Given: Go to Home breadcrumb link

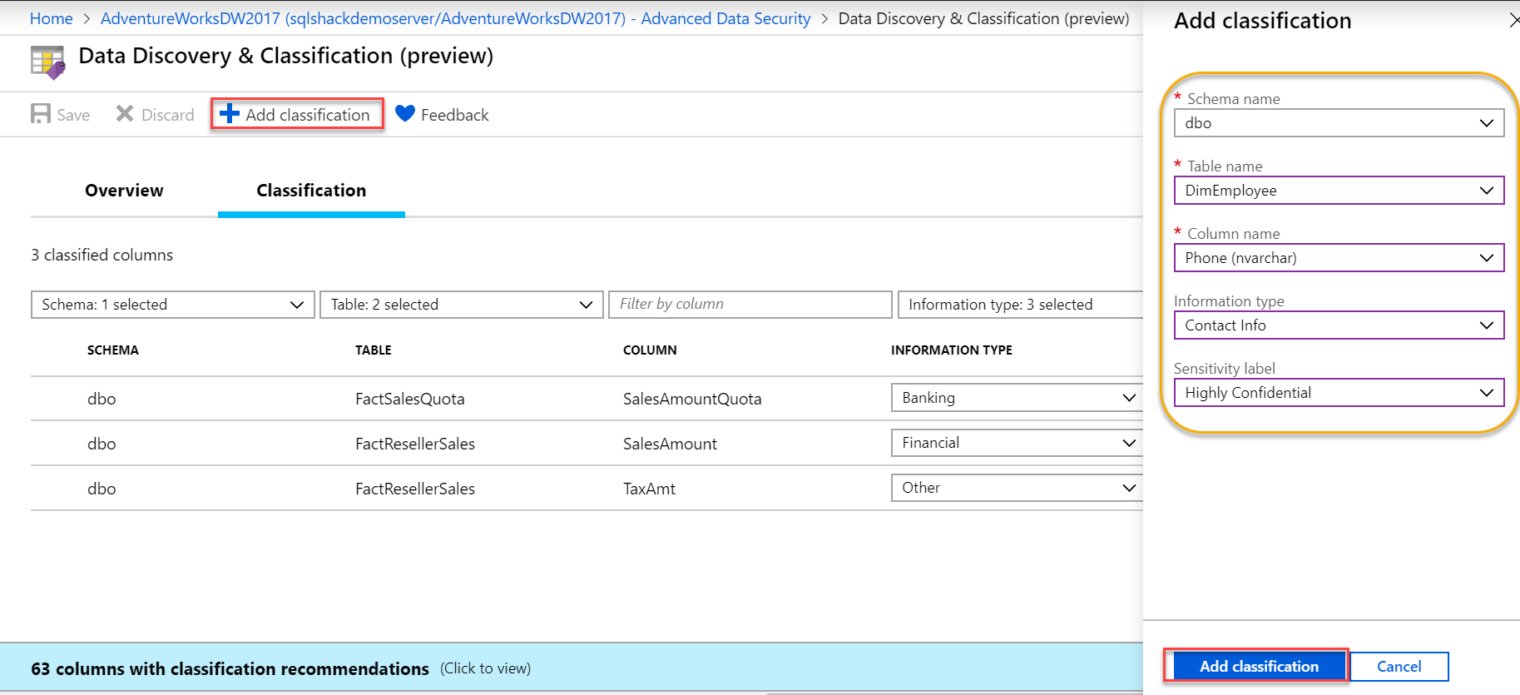Looking at the screenshot, I should point(51,18).
